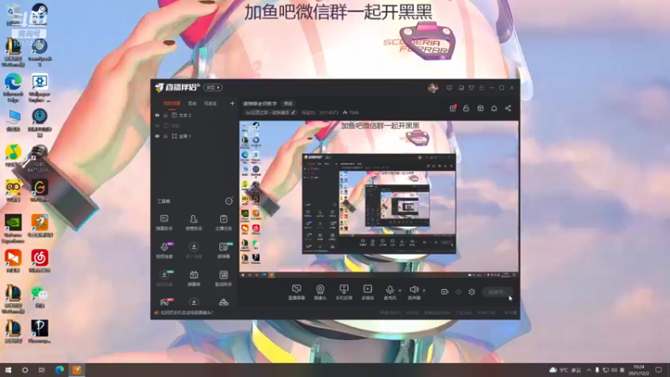
Task: Open the settings gear beside start button
Action: point(472,292)
